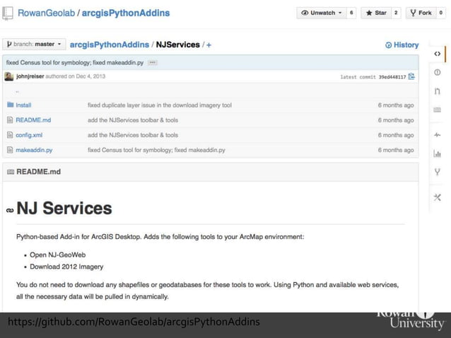This screenshot has width=451, height=338.
Task: Open the Settings tools sidebar icon
Action: point(437,197)
